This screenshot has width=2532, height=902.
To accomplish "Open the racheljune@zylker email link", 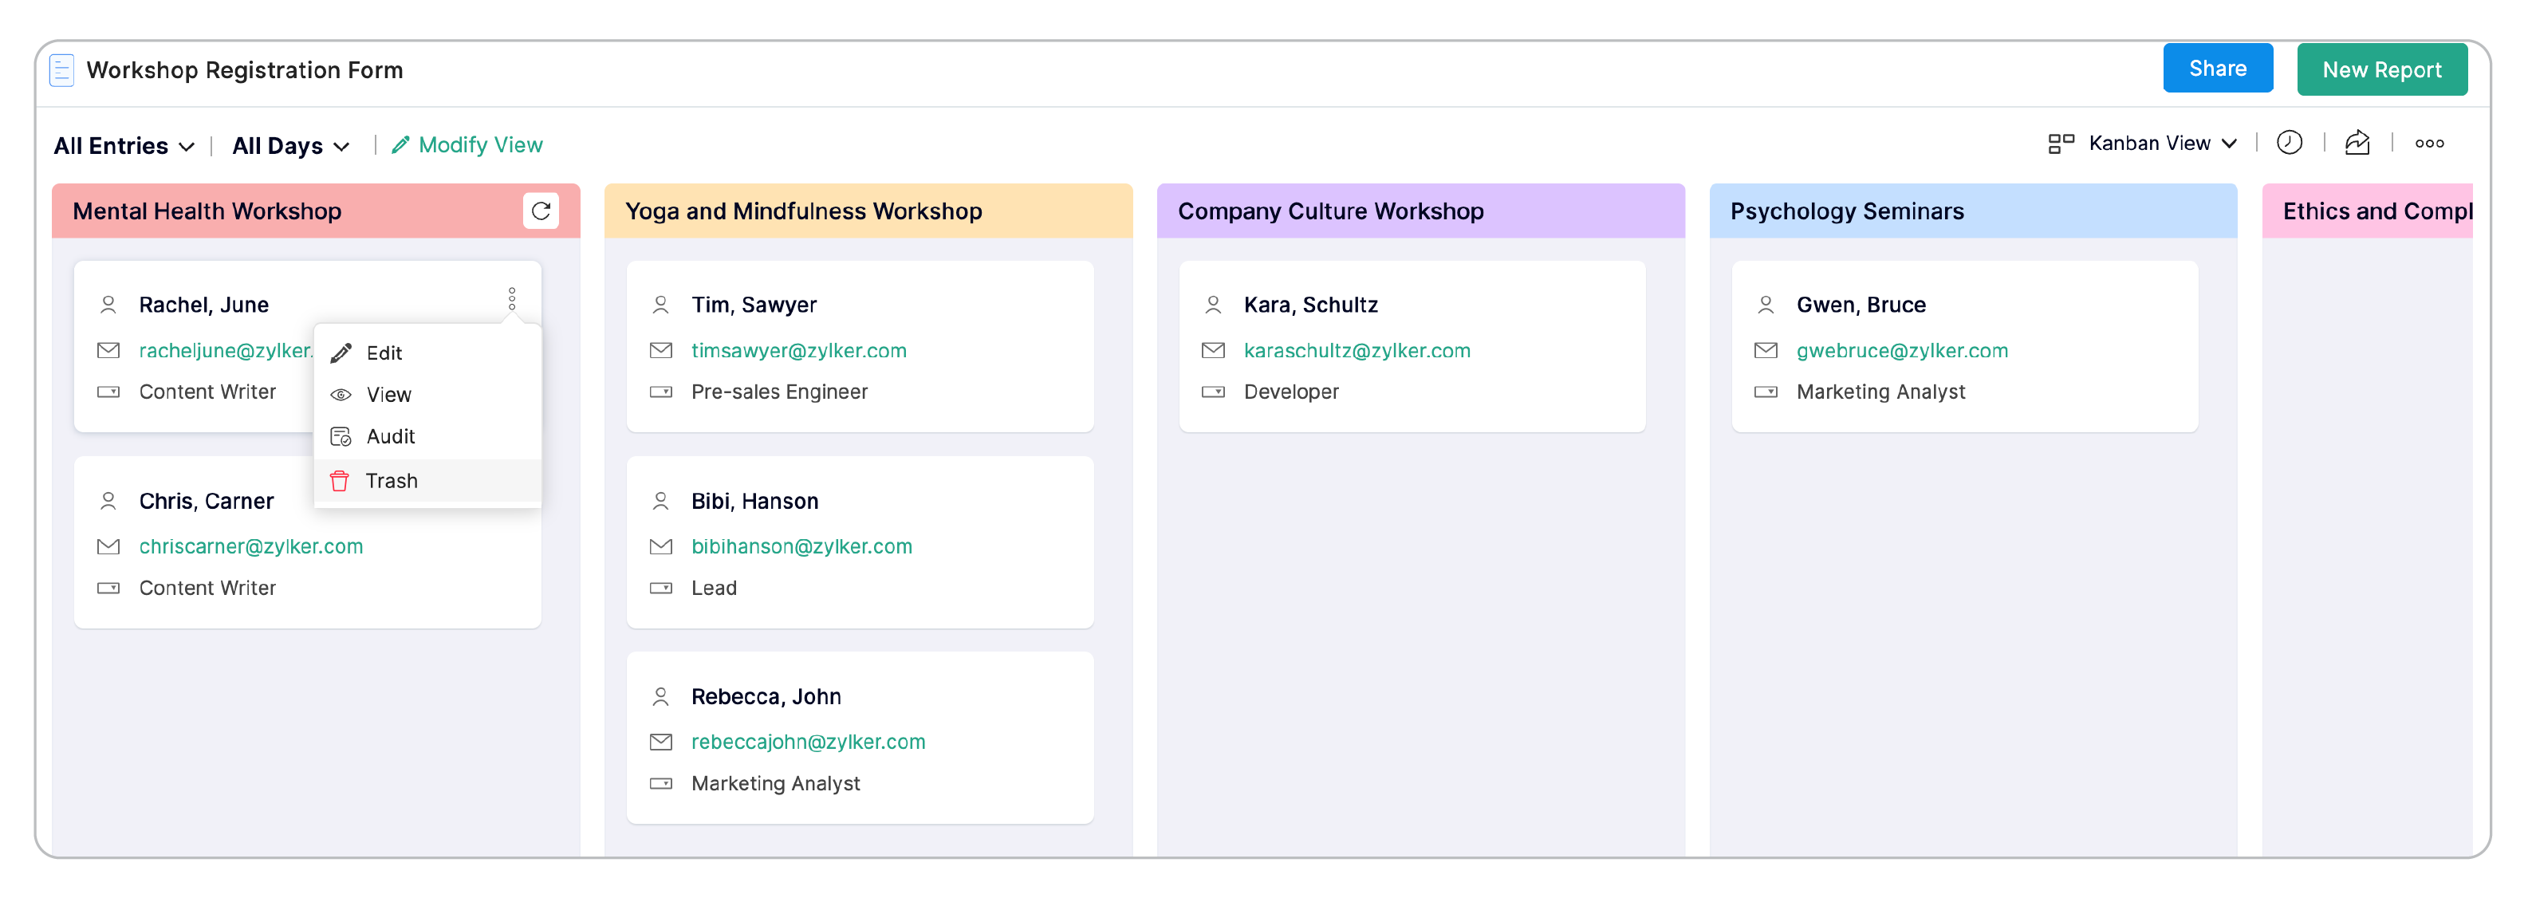I will click(x=226, y=351).
